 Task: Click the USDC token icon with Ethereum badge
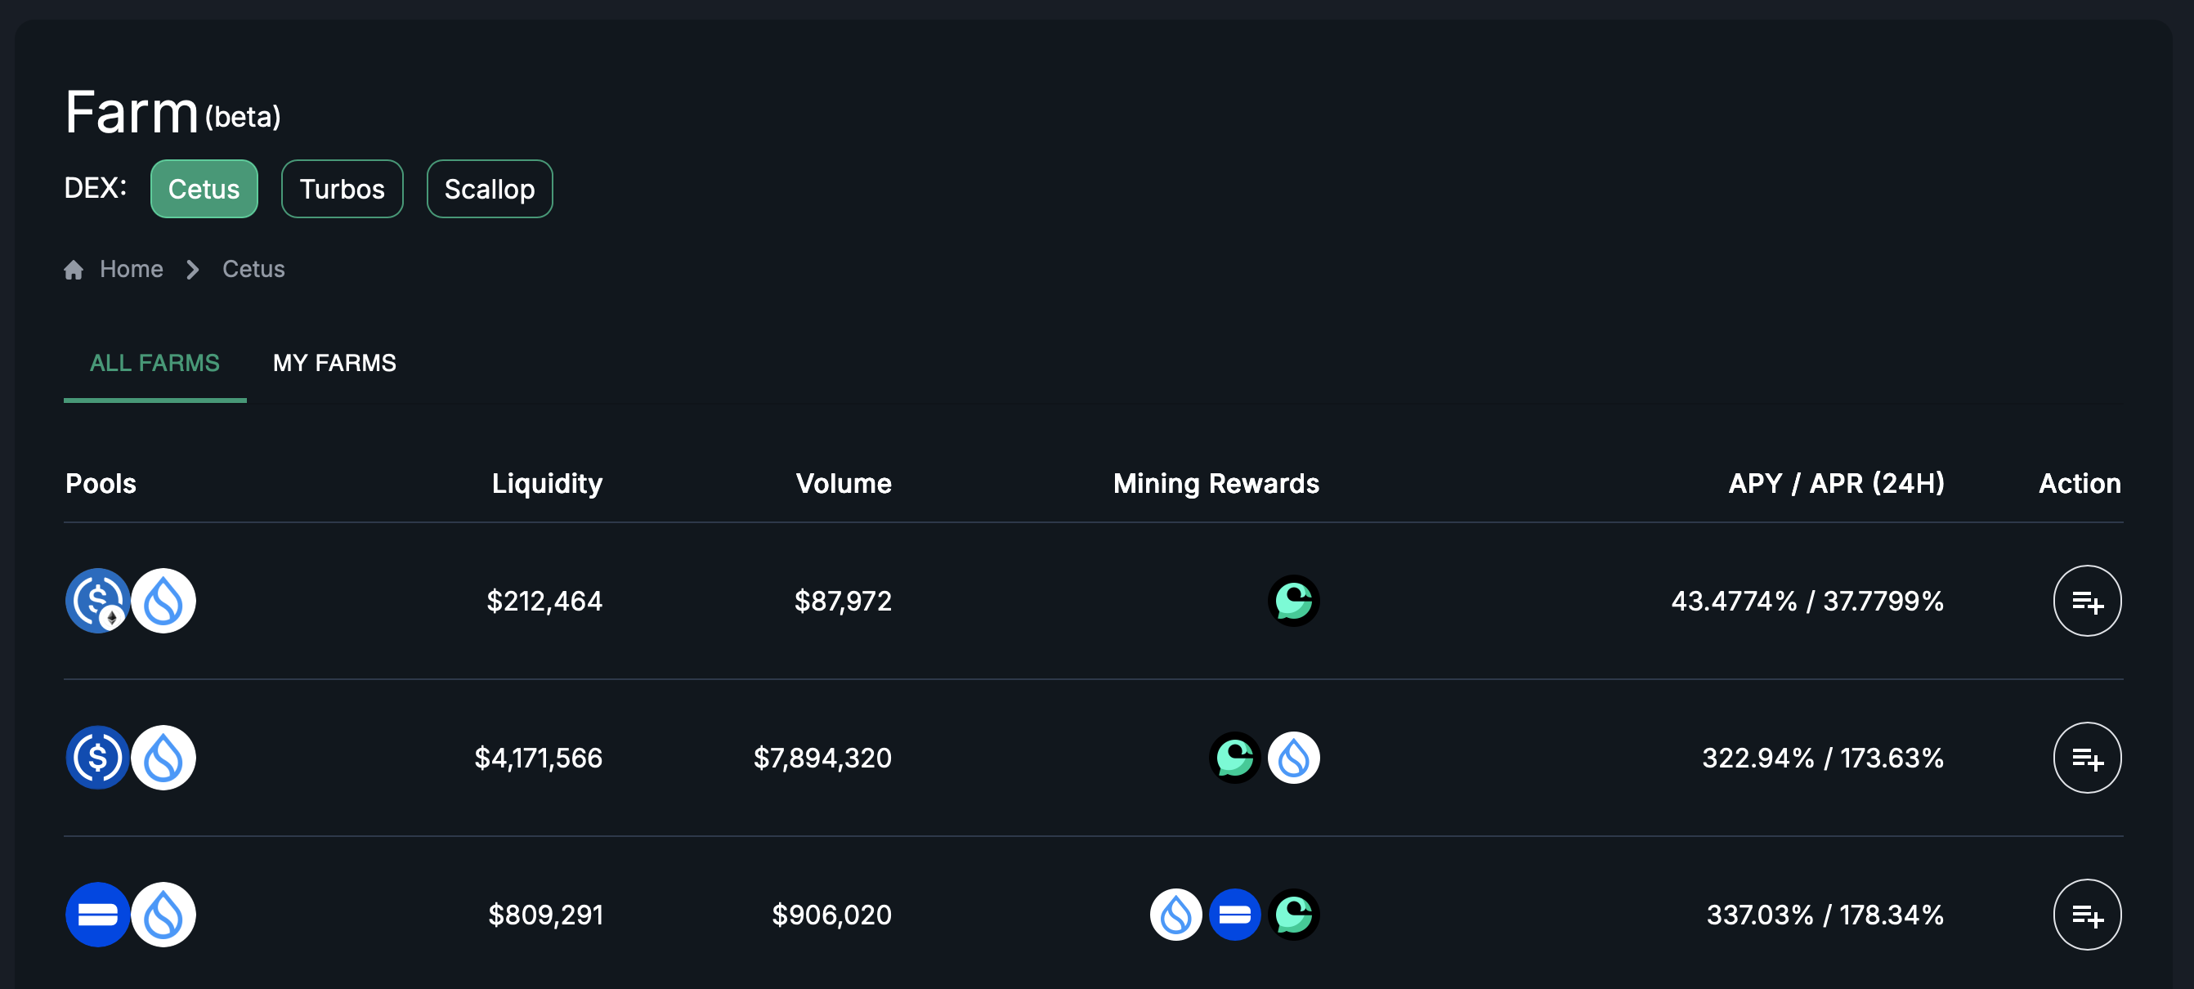(x=97, y=601)
